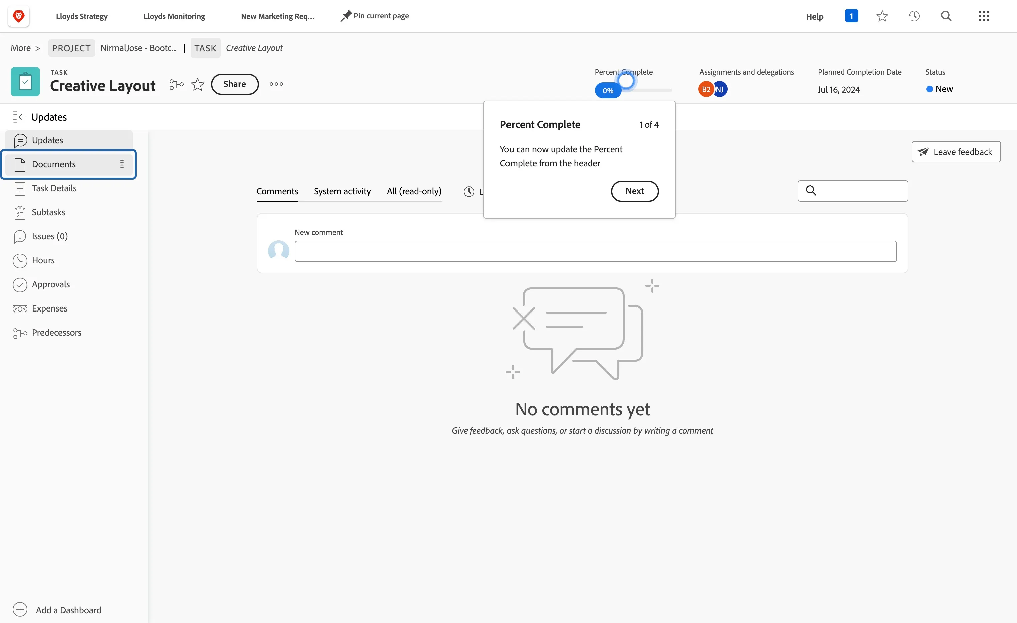This screenshot has width=1017, height=623.
Task: Switch to the Comments tab
Action: point(277,191)
